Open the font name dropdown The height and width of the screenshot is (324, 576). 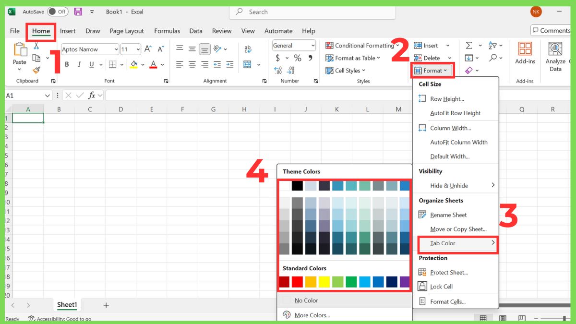116,49
